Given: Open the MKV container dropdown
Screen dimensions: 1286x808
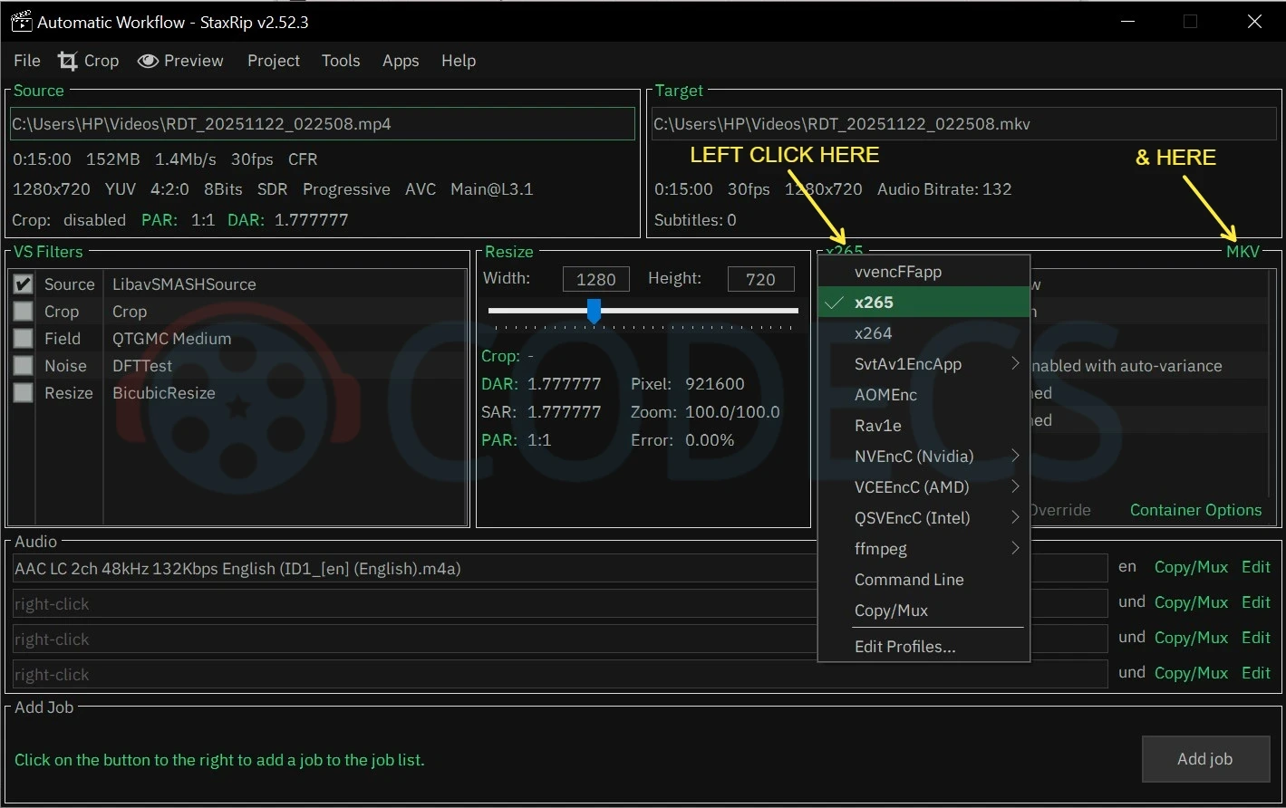Looking at the screenshot, I should [x=1242, y=252].
